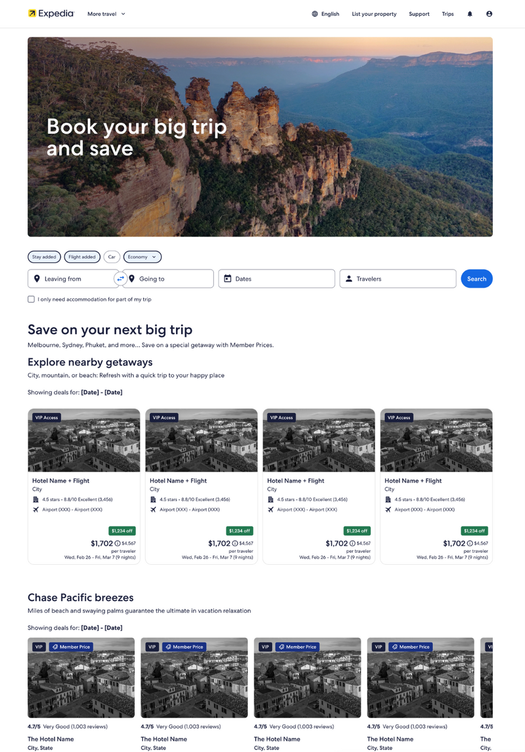Swap origin and destination with arrows icon
Screen dimensions: 525x752
click(121, 279)
